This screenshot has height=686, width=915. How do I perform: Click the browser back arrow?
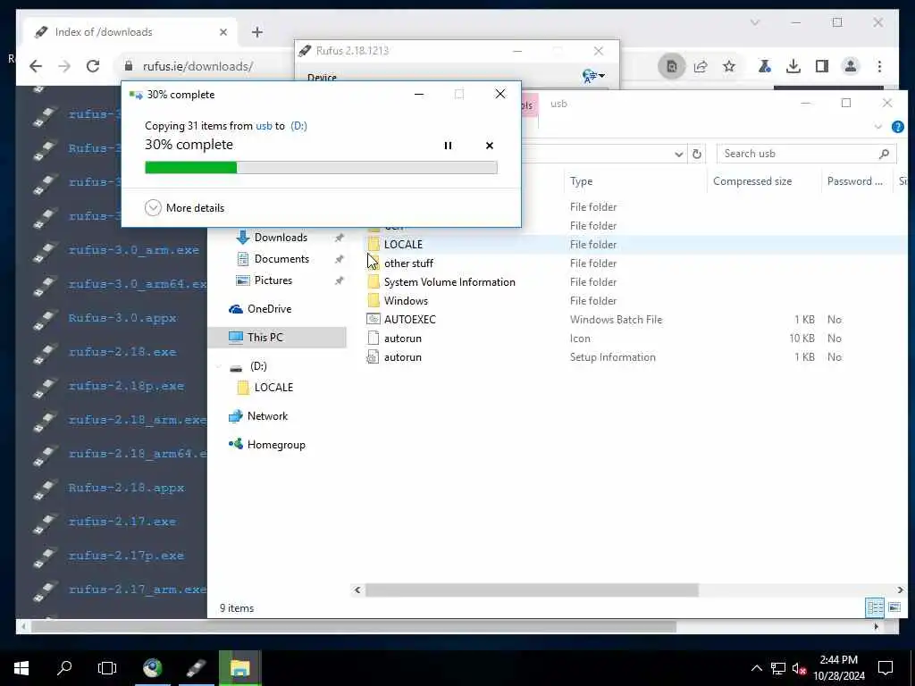[36, 66]
